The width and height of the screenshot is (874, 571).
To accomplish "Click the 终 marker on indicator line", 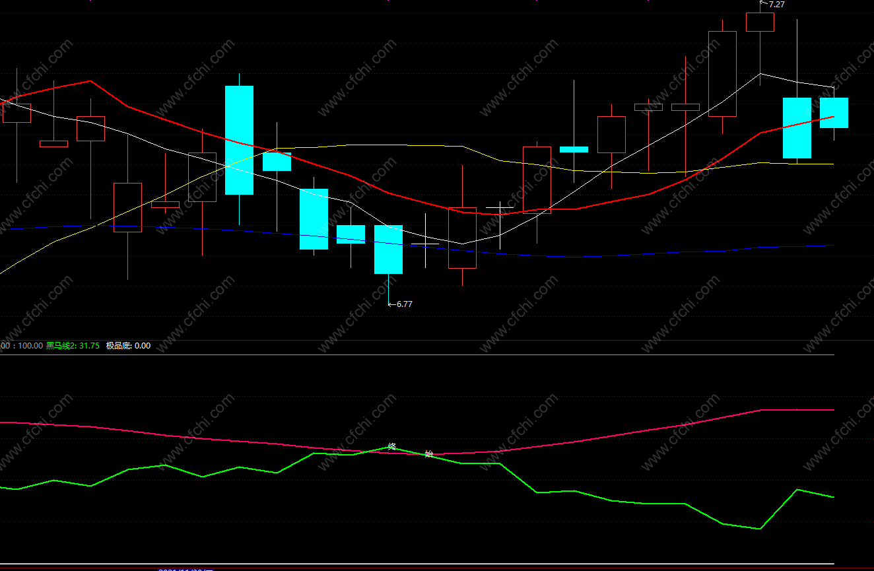I will (391, 447).
